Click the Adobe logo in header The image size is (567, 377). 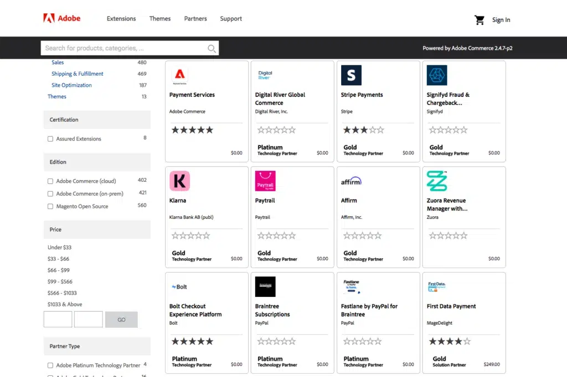pyautogui.click(x=61, y=18)
